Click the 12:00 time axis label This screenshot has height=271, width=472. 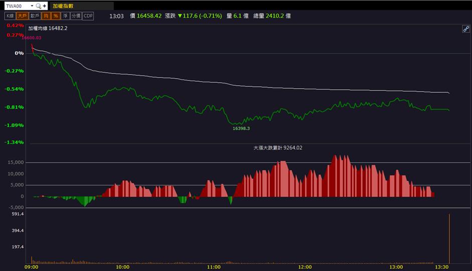pyautogui.click(x=305, y=267)
